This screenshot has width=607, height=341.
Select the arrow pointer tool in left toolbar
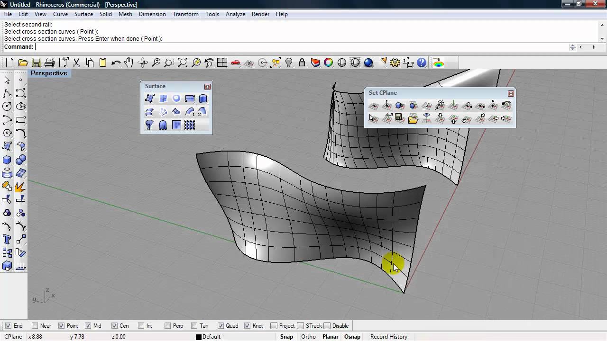pos(7,80)
